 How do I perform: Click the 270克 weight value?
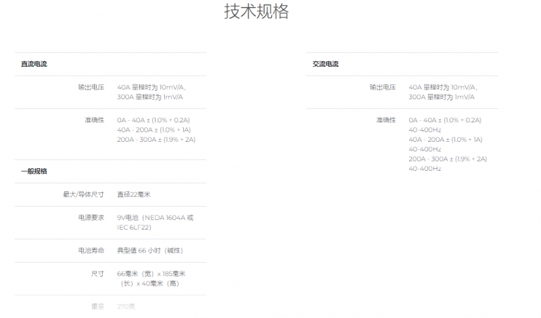tap(126, 307)
